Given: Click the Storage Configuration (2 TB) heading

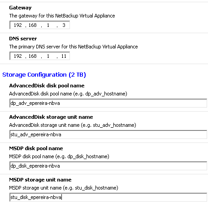Looking at the screenshot, I should [x=44, y=75].
